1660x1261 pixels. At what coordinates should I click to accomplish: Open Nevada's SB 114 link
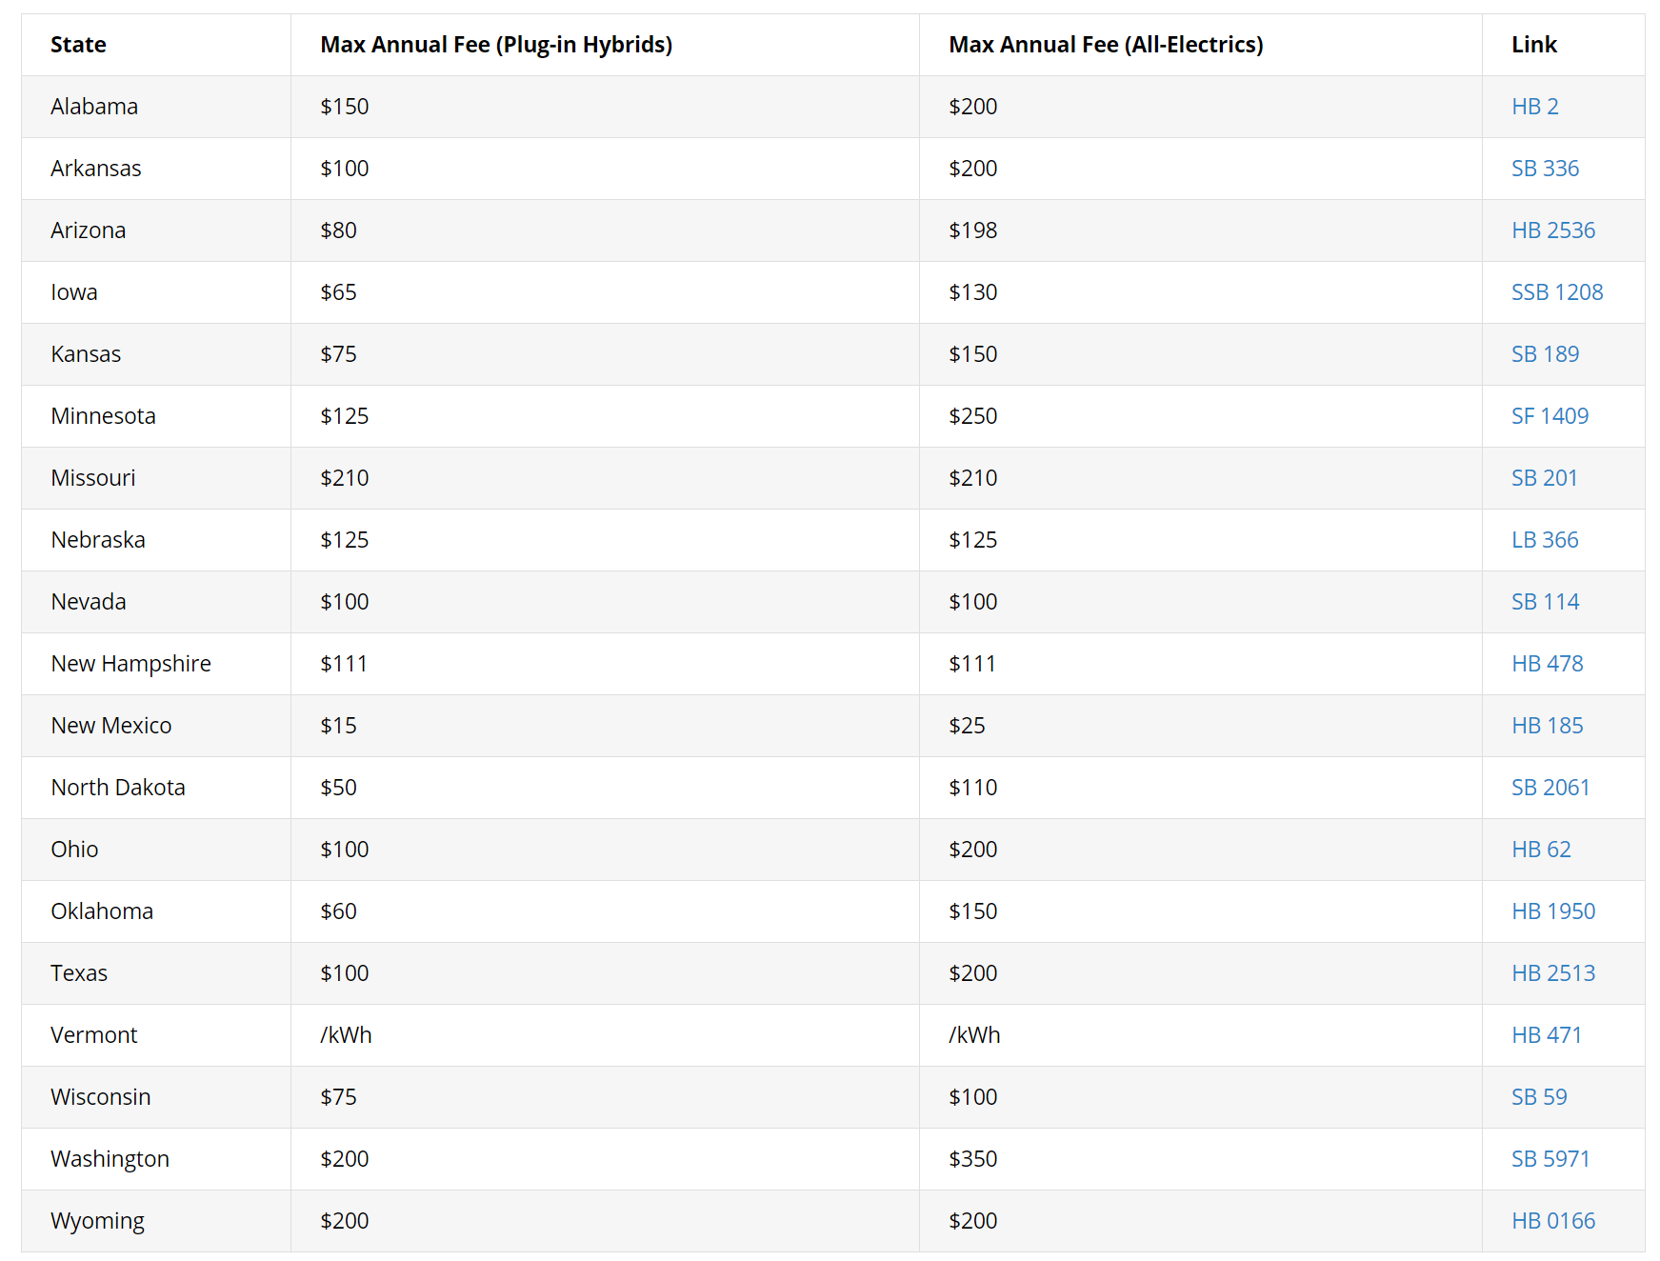tap(1545, 602)
